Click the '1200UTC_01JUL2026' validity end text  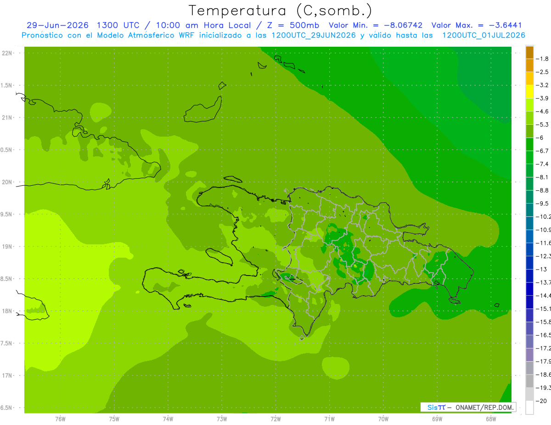point(484,35)
